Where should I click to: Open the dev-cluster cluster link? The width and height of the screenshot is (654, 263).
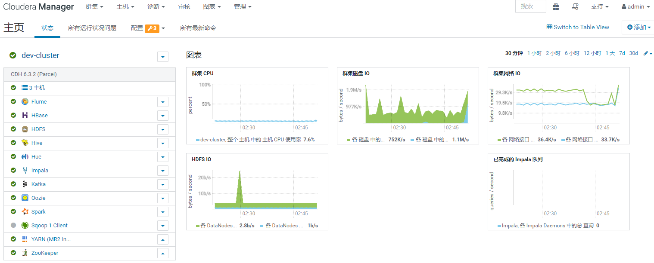click(x=40, y=55)
